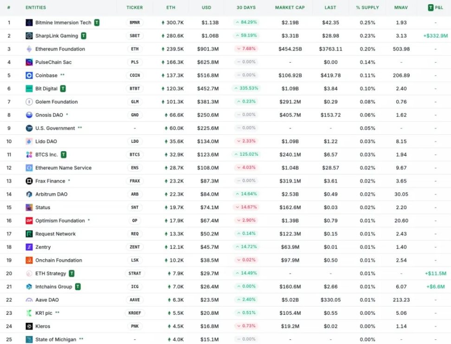Image resolution: width=451 pixels, height=344 pixels.
Task: Sort the table by the LAST column header
Action: [x=330, y=7]
